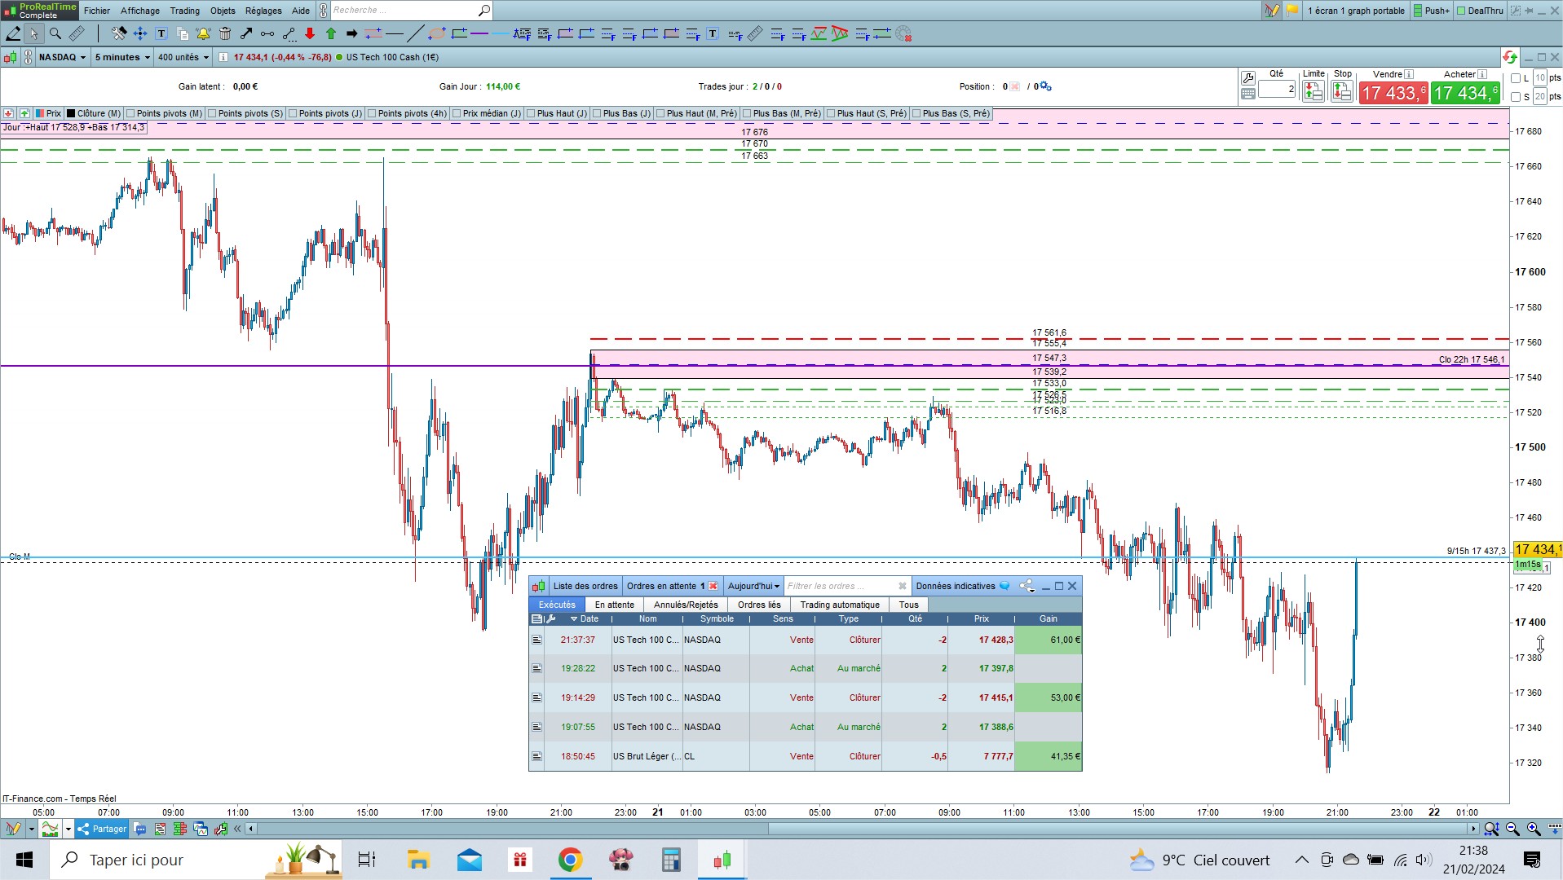Click the green Acheter price button

(x=1465, y=93)
